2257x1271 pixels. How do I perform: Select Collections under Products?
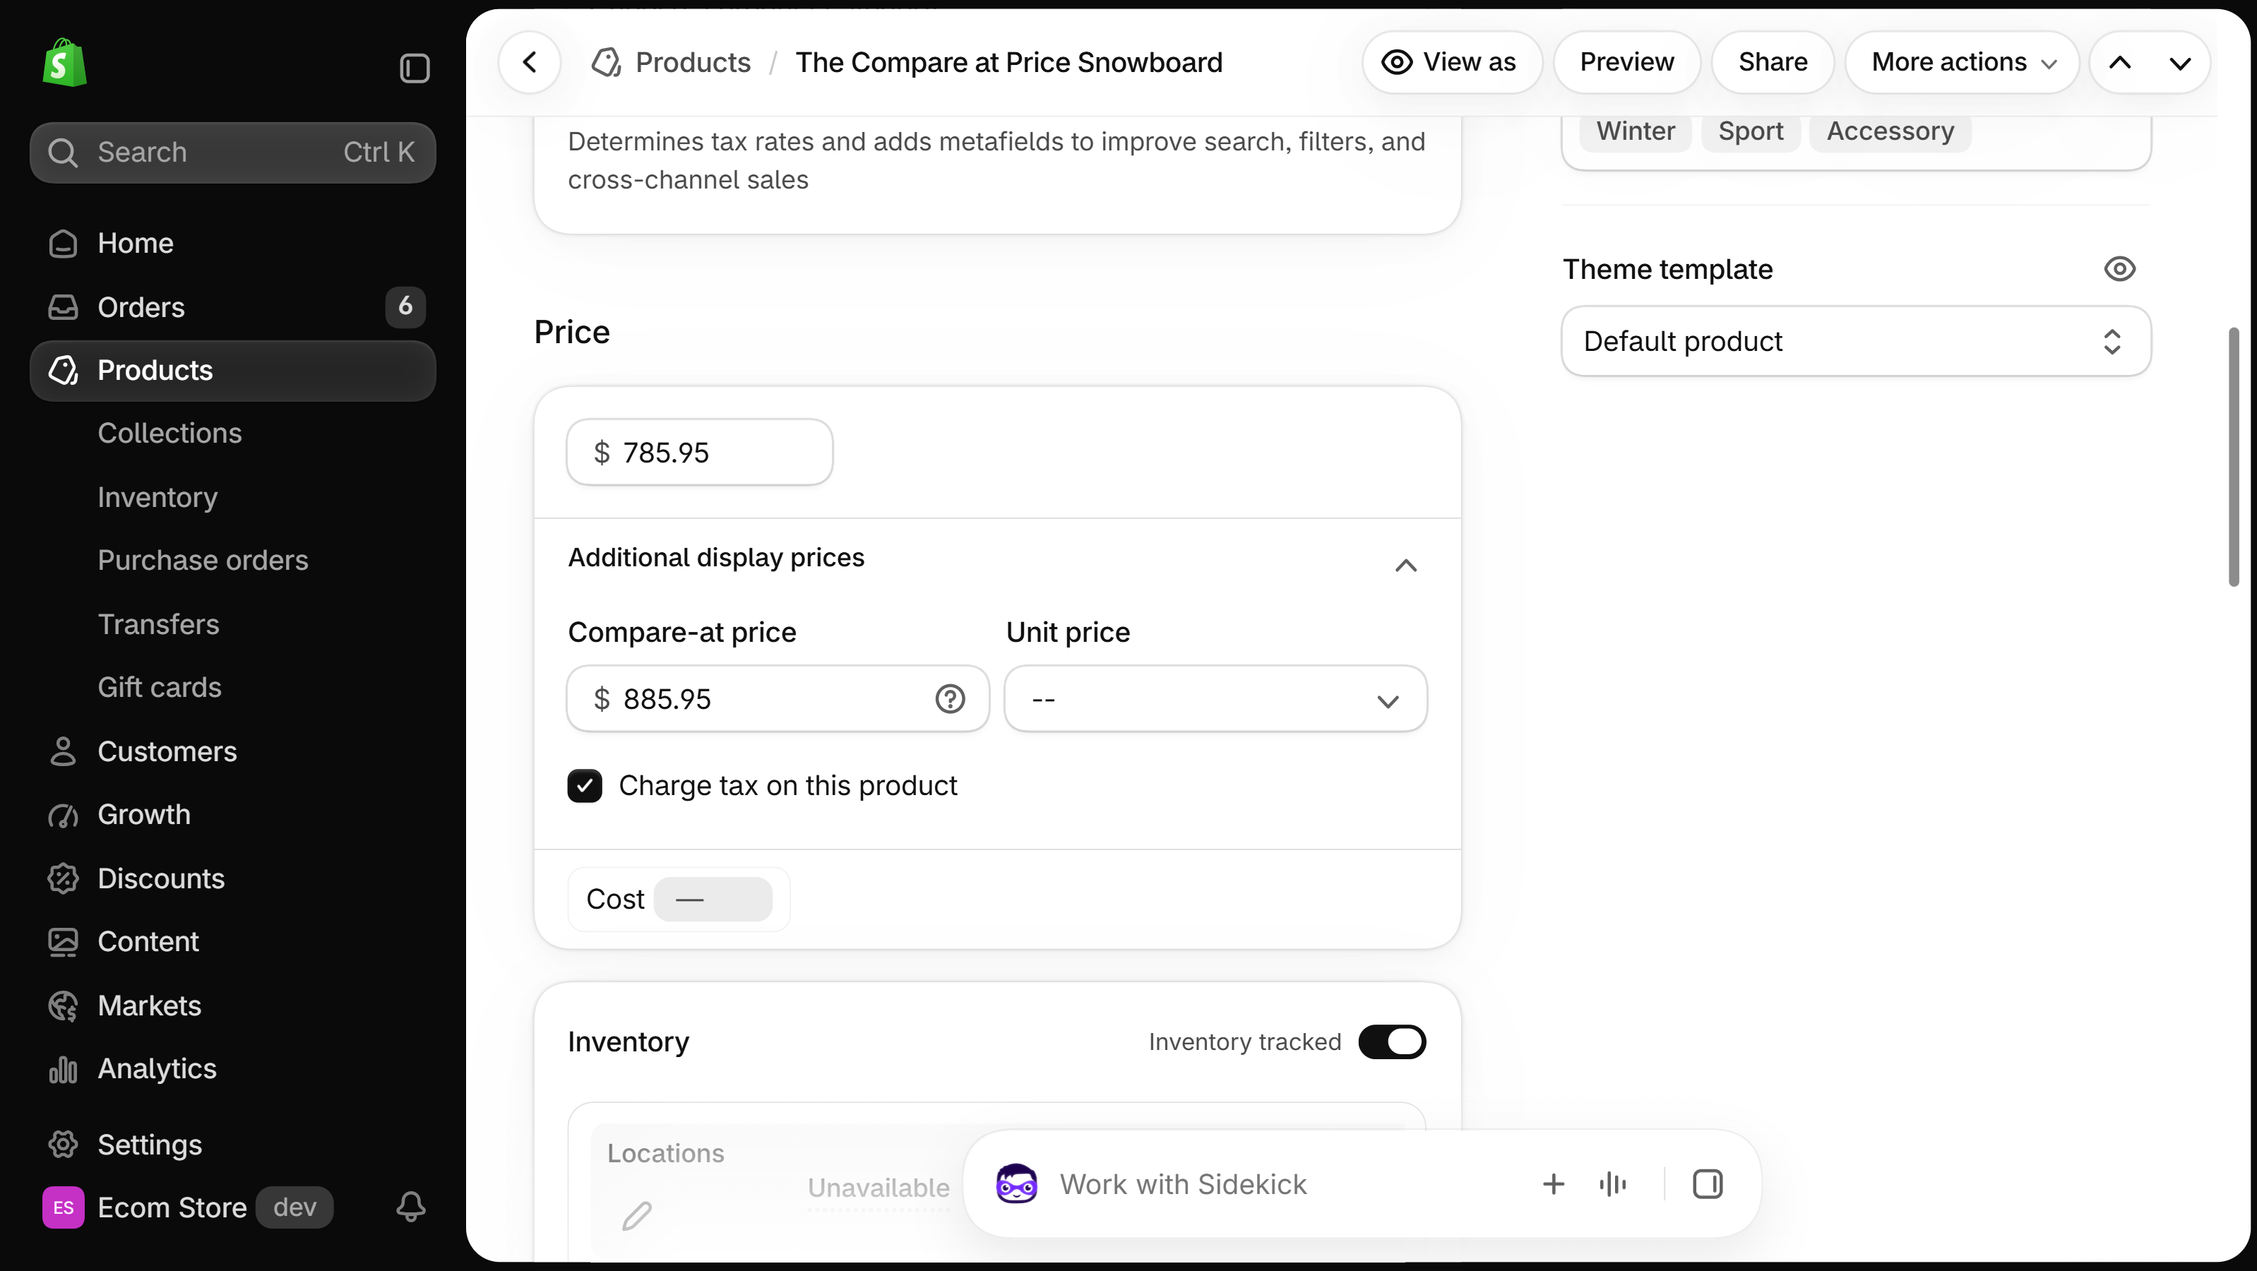click(x=169, y=433)
